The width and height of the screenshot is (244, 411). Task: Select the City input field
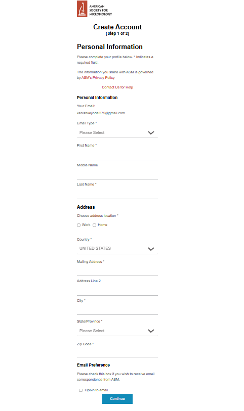click(117, 309)
